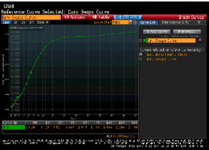Open the gear settings icon near Interpolation tab
The height and width of the screenshot is (150, 209).
click(x=199, y=22)
